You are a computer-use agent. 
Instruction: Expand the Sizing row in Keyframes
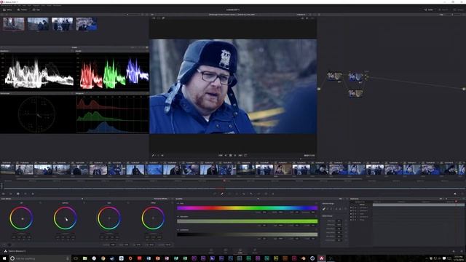(x=358, y=220)
